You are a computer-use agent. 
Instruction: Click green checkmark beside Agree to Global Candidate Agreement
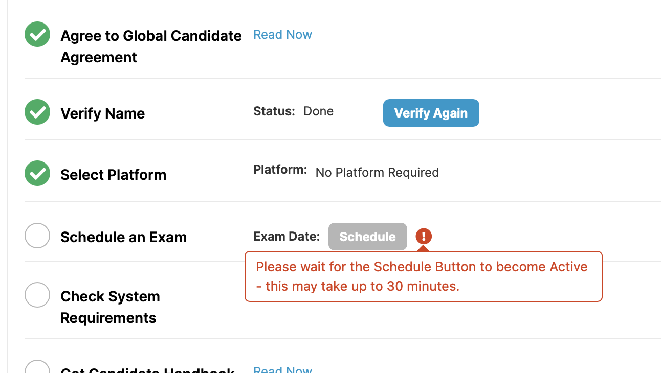(x=37, y=35)
